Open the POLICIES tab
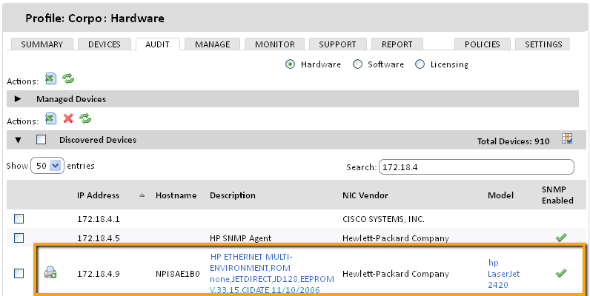 [x=482, y=44]
